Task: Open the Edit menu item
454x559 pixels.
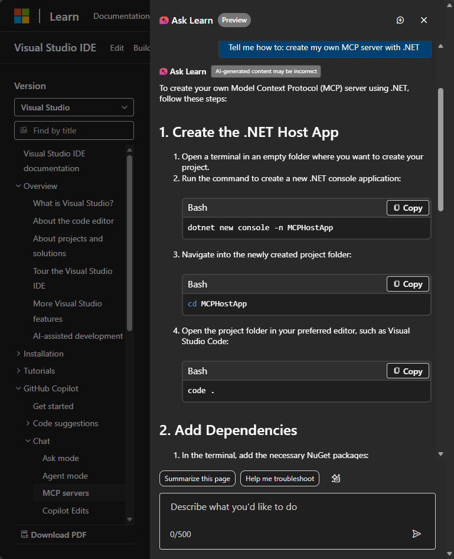Action: point(117,48)
